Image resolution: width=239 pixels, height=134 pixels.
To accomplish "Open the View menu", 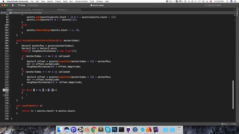I will pos(43,1).
